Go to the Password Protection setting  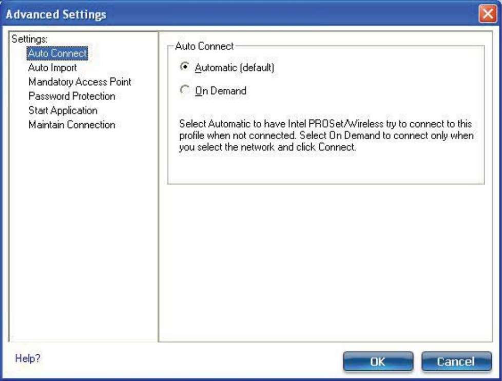tap(72, 96)
